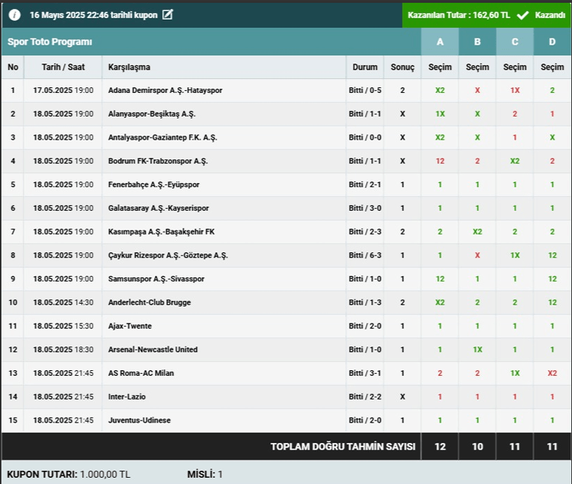Click the edit pencil icon next to coupon title
This screenshot has height=484, width=572.
point(167,15)
